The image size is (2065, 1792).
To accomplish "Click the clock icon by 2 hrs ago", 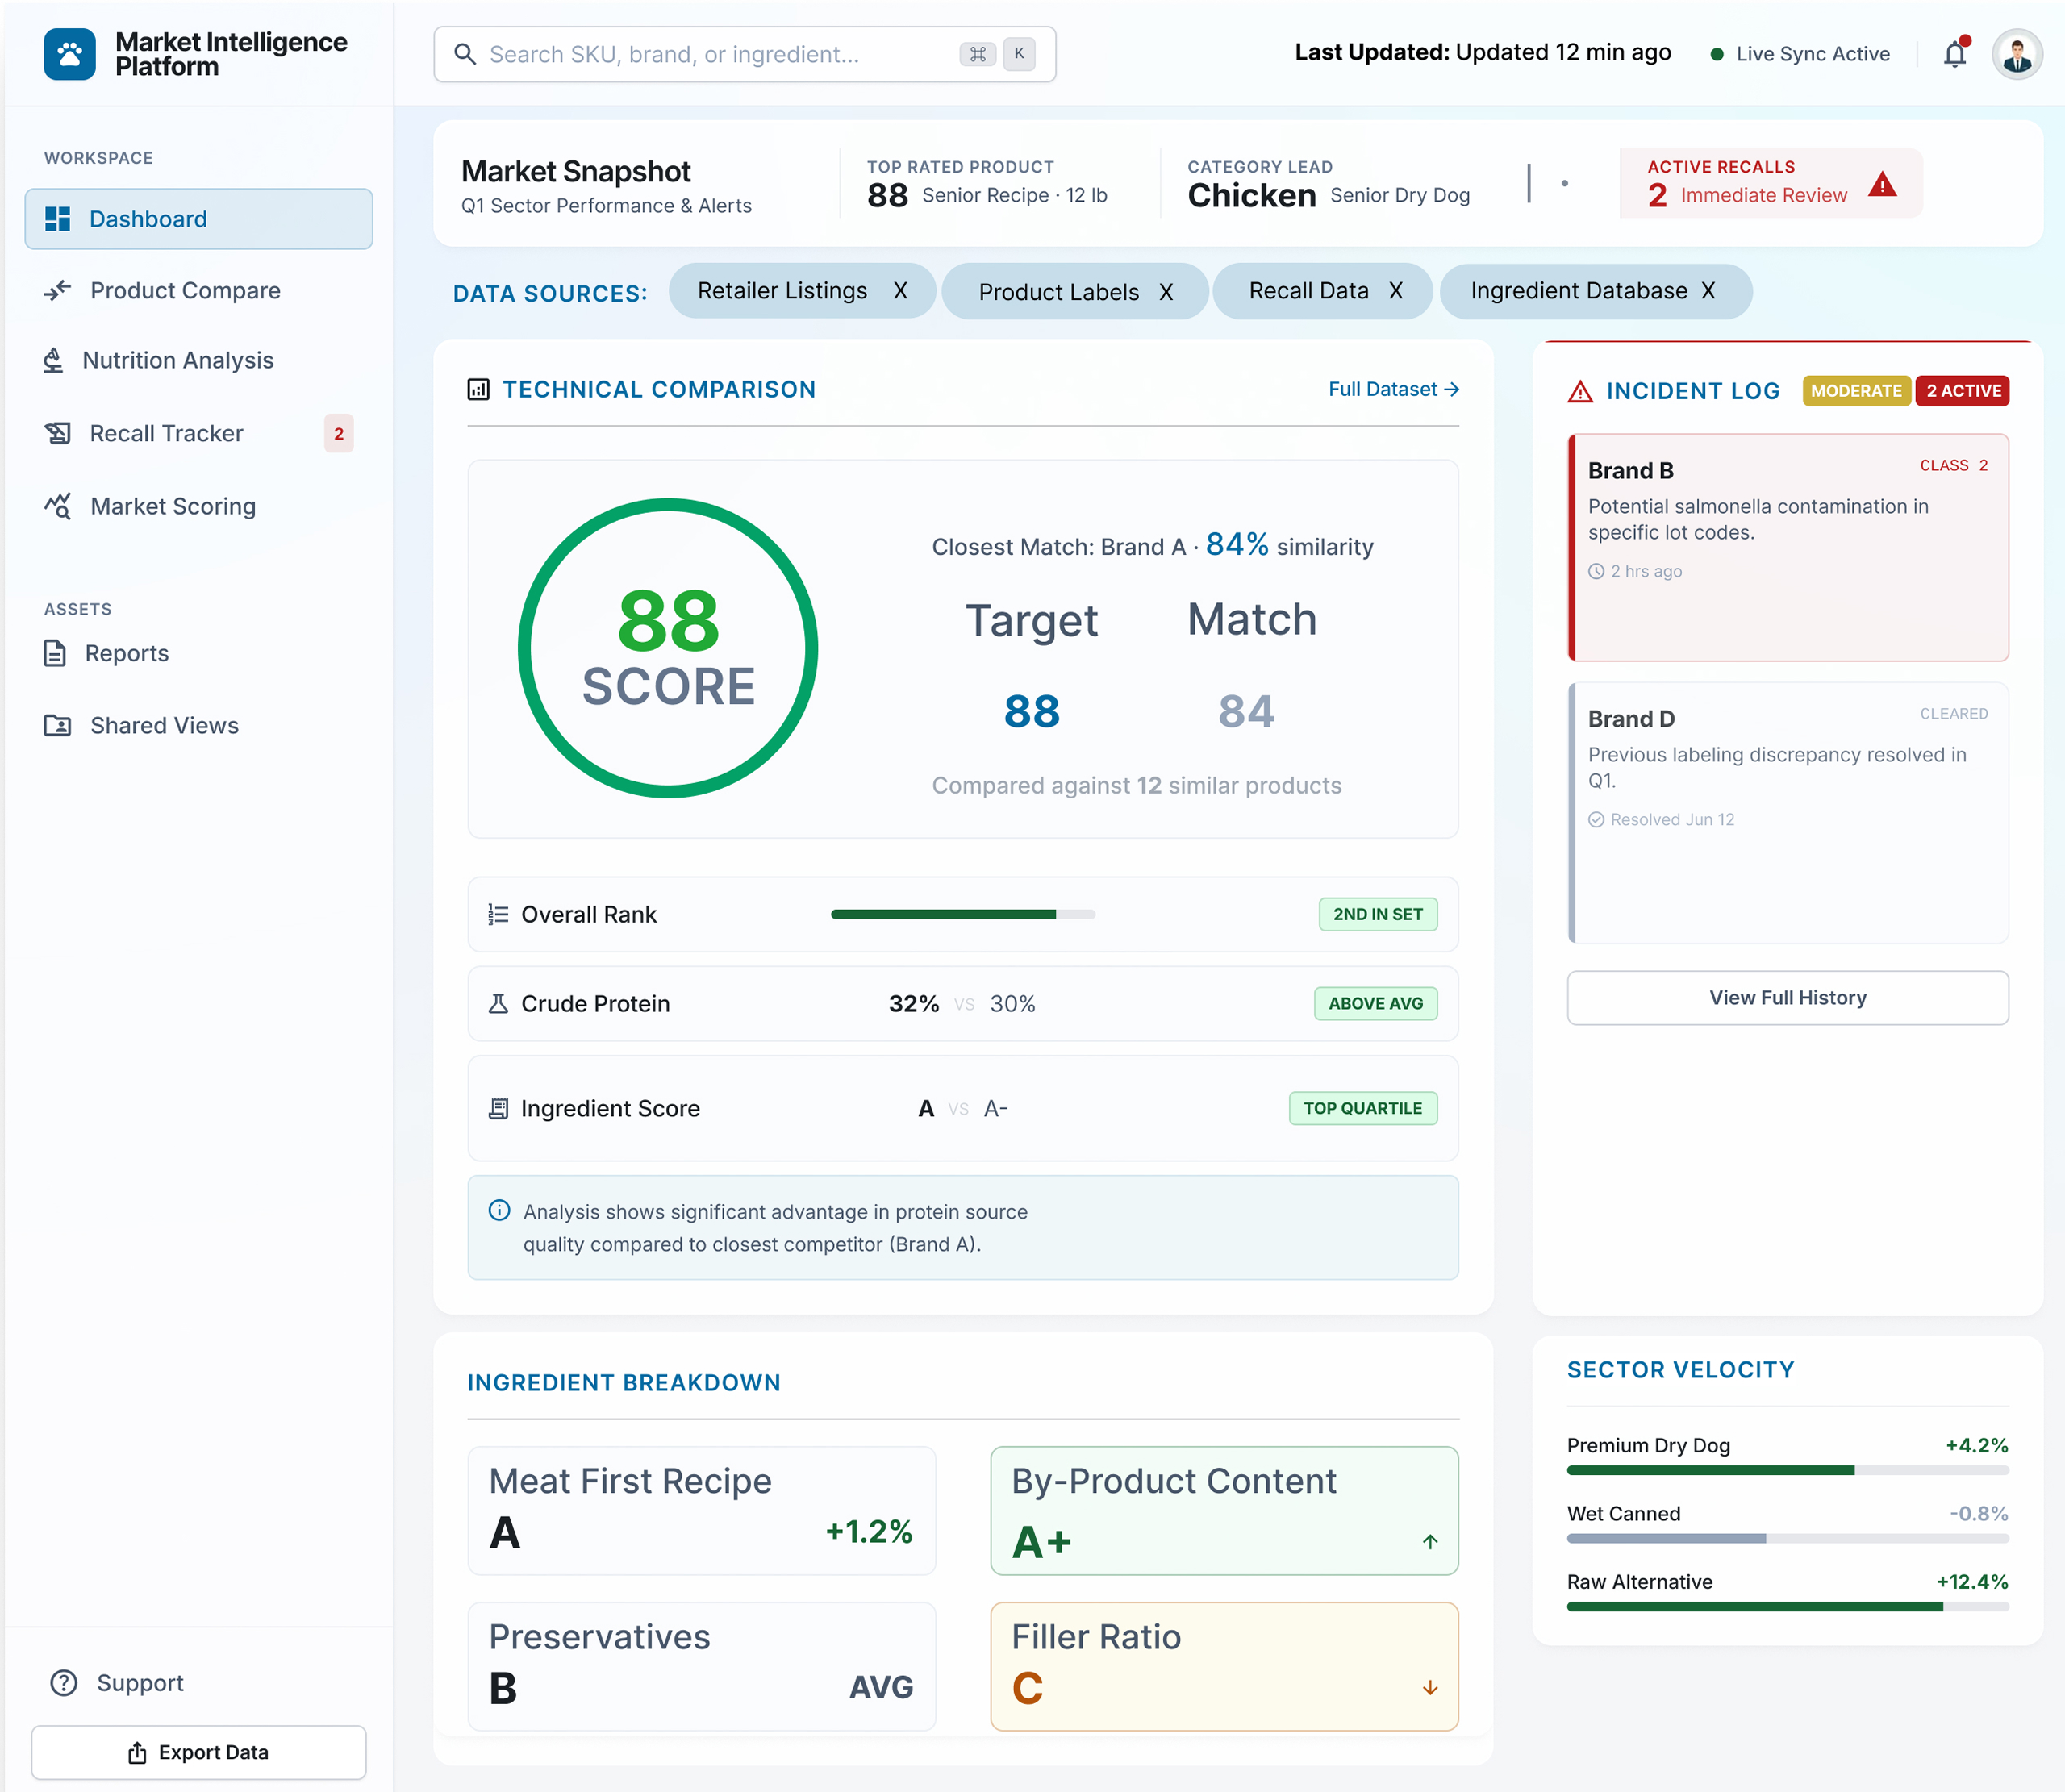I will [x=1596, y=571].
